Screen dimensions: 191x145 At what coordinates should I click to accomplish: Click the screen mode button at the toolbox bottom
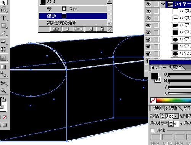click(x=5, y=125)
